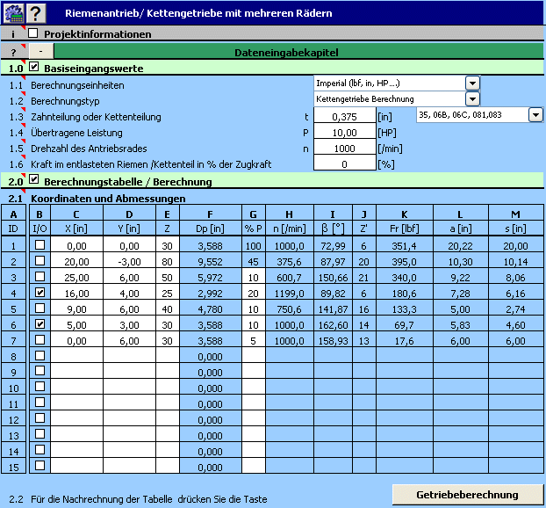This screenshot has width=546, height=508.
Task: Select Z value 80 in row 2
Action: [x=168, y=262]
